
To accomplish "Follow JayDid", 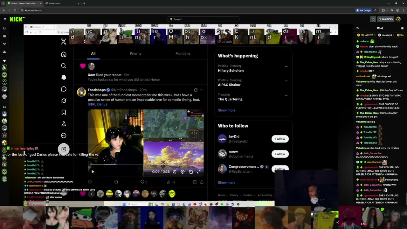I will pyautogui.click(x=280, y=139).
